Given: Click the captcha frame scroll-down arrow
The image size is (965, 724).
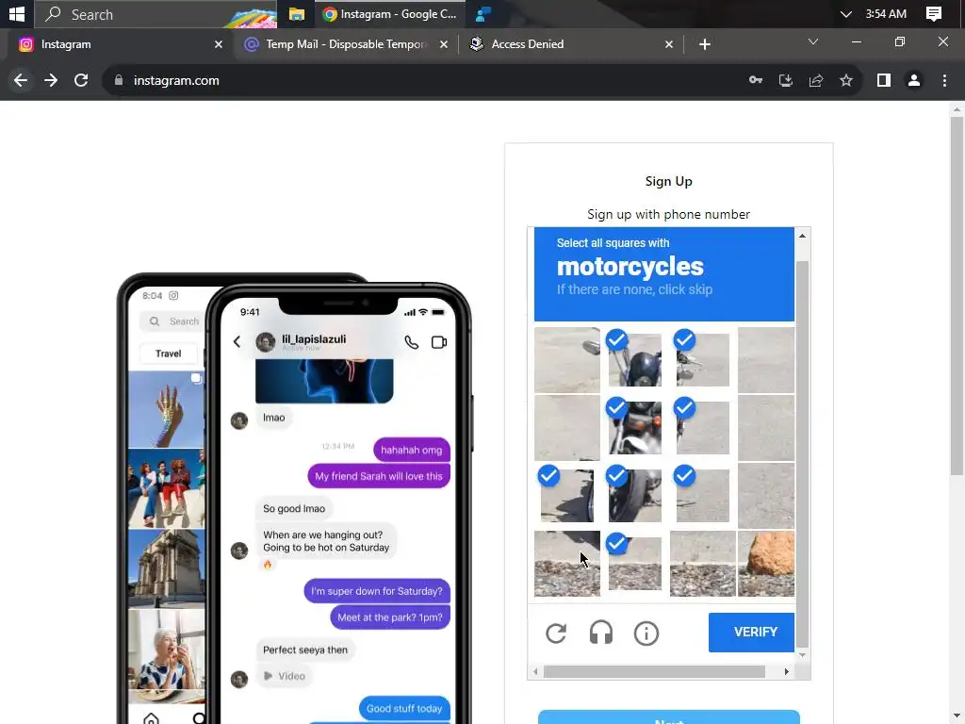Looking at the screenshot, I should click(x=802, y=655).
